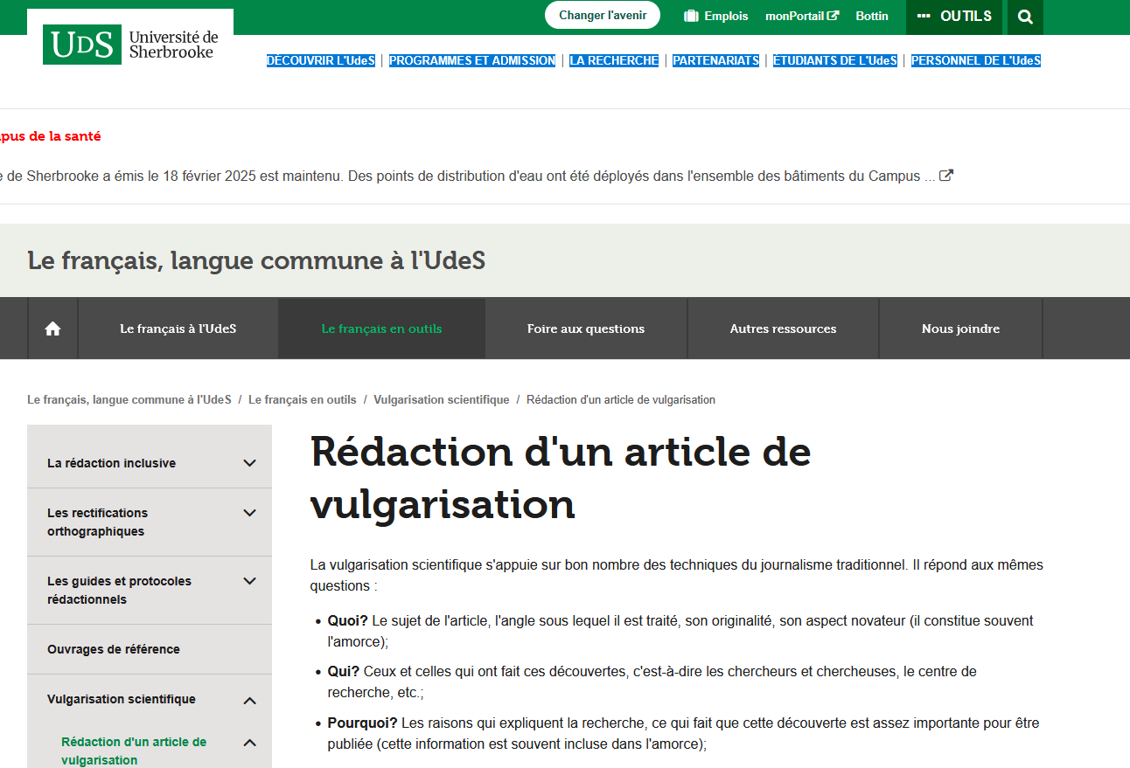
Task: Click Vulgarisation scientifique breadcrumb link
Action: (x=441, y=399)
